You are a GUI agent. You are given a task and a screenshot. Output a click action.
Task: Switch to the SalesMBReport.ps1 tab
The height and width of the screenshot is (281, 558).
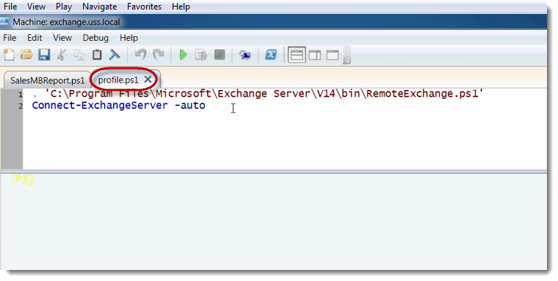pyautogui.click(x=47, y=80)
